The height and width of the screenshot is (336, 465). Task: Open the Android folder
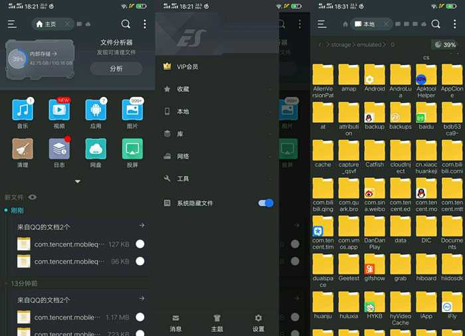(x=375, y=78)
